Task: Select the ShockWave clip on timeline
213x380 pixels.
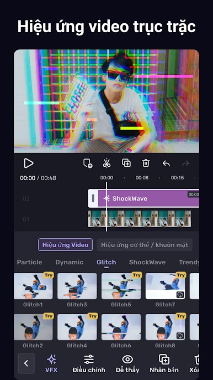Action: 148,198
